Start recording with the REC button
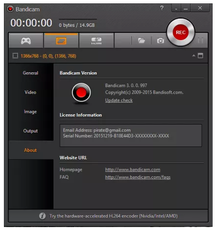This screenshot has width=216, height=231. click(x=181, y=32)
